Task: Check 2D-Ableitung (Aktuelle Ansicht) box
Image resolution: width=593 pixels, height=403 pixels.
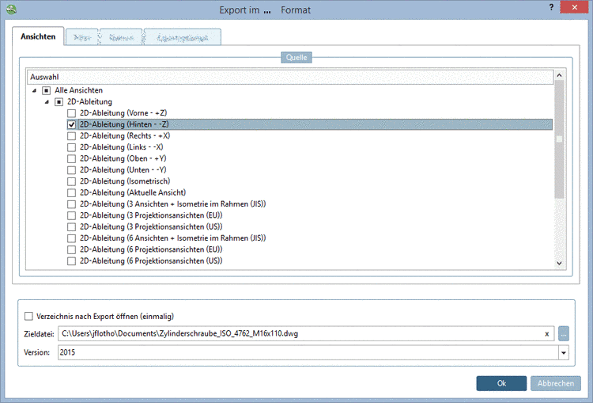Action: (71, 192)
